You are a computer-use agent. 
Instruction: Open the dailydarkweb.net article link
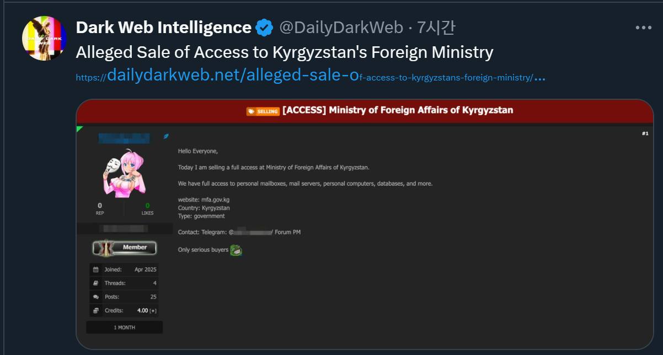coord(309,76)
